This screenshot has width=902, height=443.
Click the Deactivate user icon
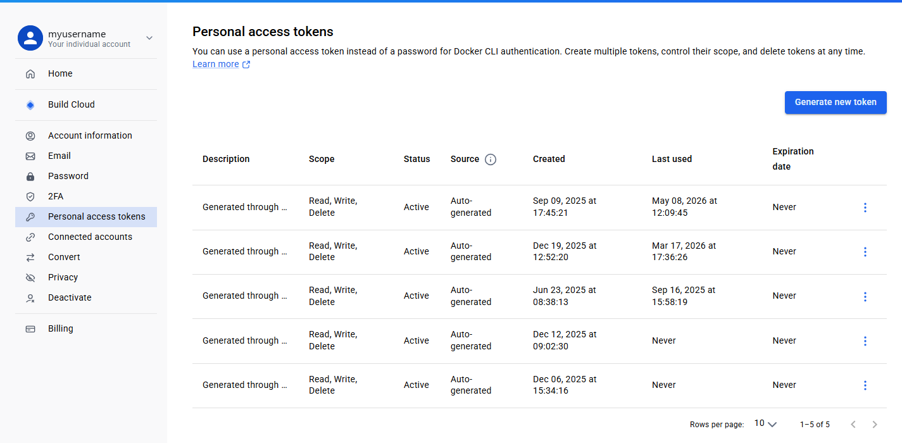pos(30,298)
